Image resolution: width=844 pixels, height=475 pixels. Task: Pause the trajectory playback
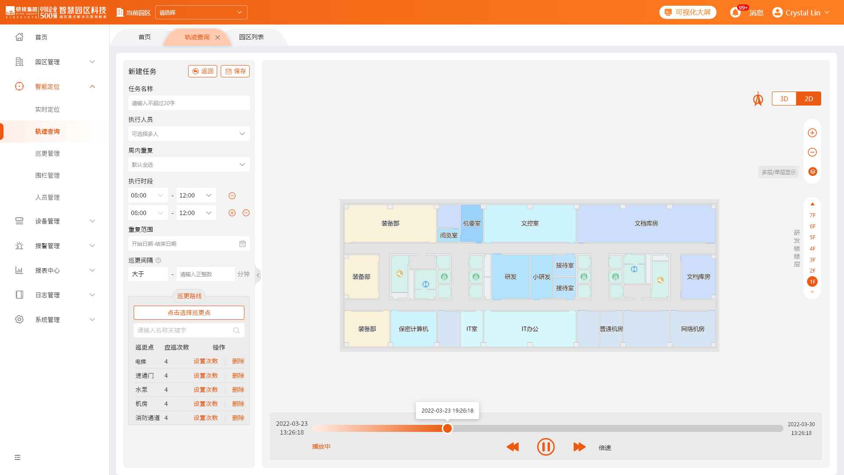click(x=546, y=447)
